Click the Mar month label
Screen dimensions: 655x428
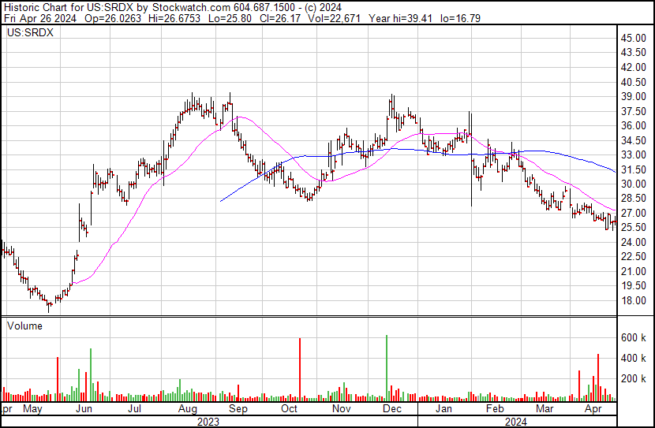(545, 409)
